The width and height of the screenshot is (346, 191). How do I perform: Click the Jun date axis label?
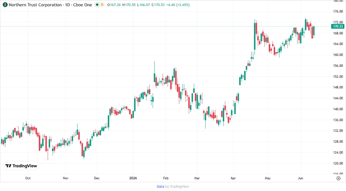(301, 178)
